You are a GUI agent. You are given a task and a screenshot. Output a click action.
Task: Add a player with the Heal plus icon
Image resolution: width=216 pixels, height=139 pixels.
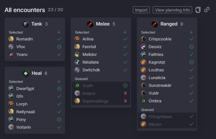(x=59, y=82)
